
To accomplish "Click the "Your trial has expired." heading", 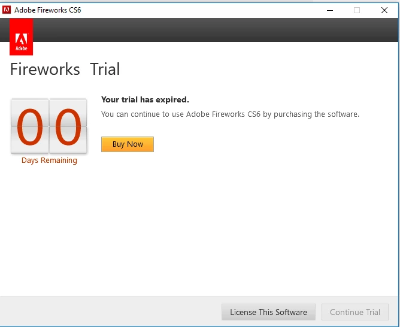I will point(145,100).
